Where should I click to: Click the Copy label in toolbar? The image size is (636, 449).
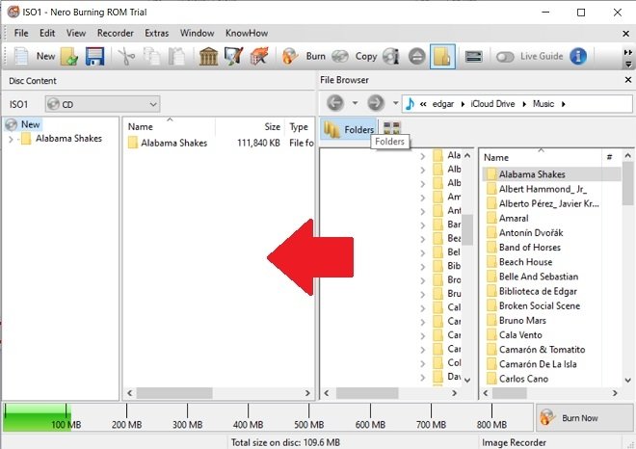click(x=366, y=56)
